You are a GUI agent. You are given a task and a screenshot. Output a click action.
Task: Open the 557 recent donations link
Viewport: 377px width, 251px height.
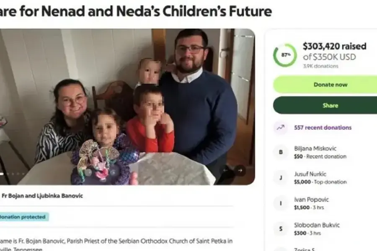click(x=323, y=128)
